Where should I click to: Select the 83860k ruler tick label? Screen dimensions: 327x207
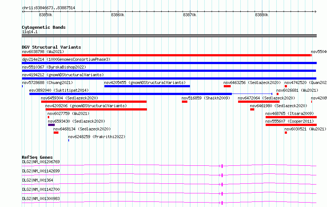point(118,15)
